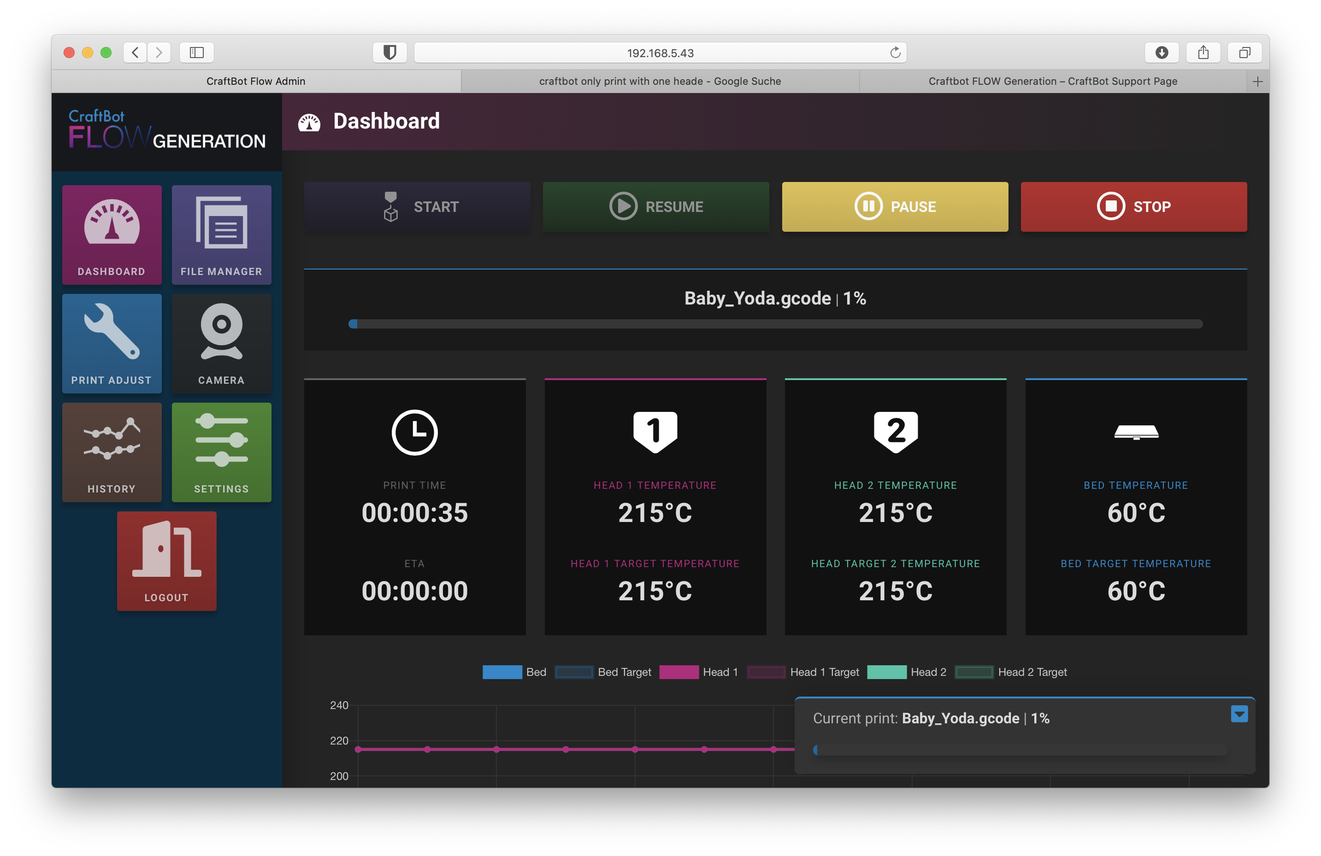Screen dimensions: 1321x856
Task: Click the Head 1 Target Temperature 215°C value
Action: click(x=655, y=591)
